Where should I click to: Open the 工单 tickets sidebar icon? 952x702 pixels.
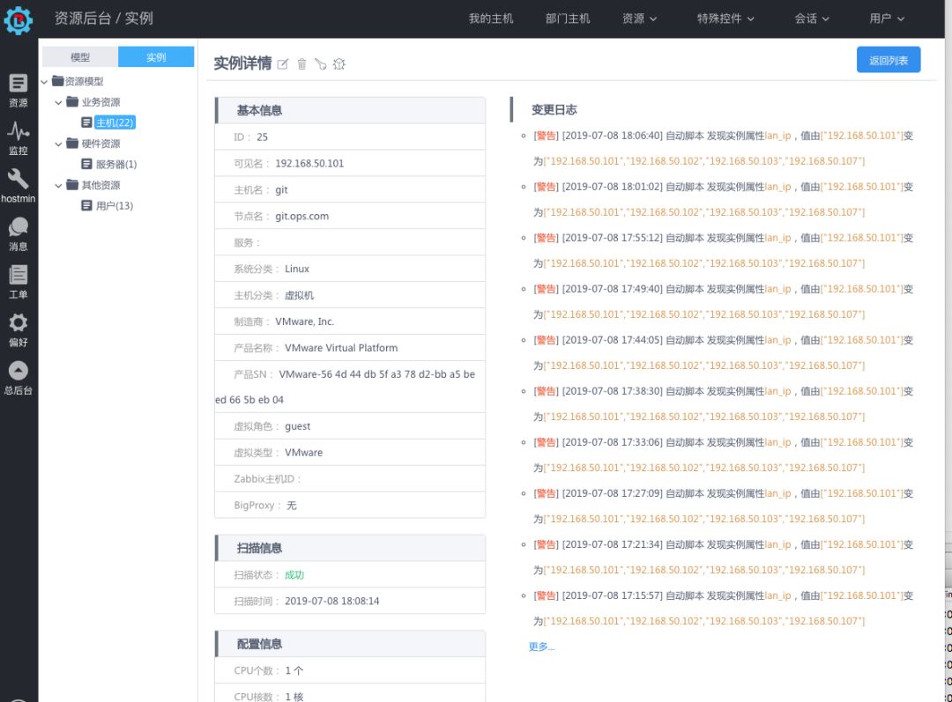[x=18, y=282]
